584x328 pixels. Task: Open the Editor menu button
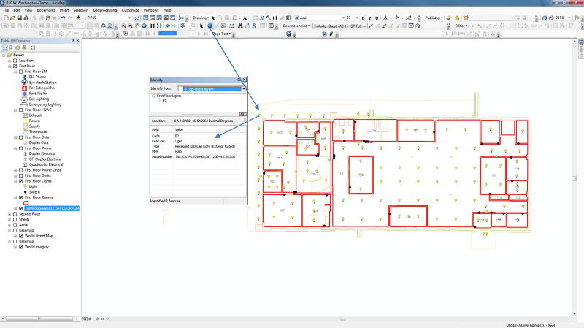click(461, 26)
